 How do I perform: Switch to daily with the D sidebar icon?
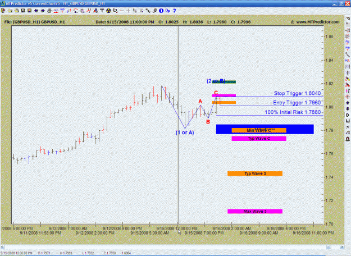pos(348,115)
